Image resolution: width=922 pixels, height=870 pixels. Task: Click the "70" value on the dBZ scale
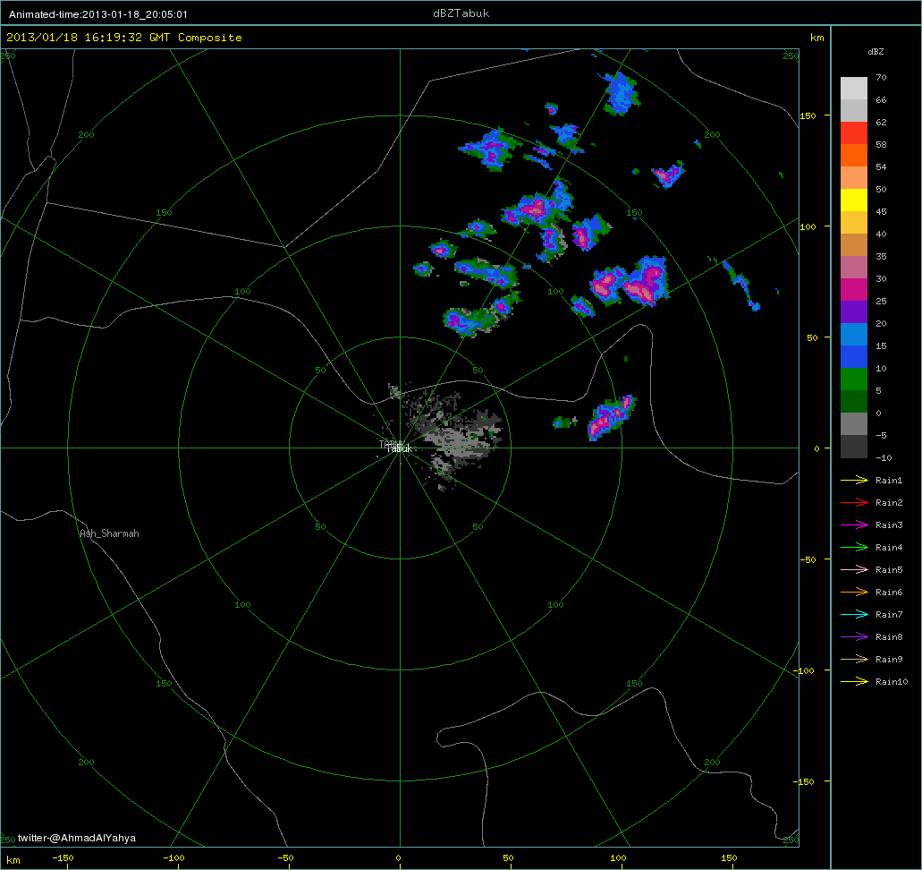(x=881, y=77)
